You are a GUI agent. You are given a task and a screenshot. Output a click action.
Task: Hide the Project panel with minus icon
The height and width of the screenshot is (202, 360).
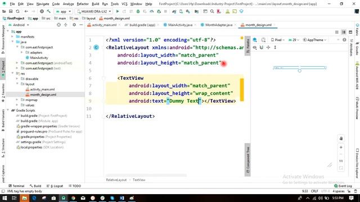tap(81, 25)
